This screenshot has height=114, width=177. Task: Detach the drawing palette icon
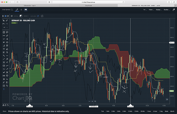point(8,16)
